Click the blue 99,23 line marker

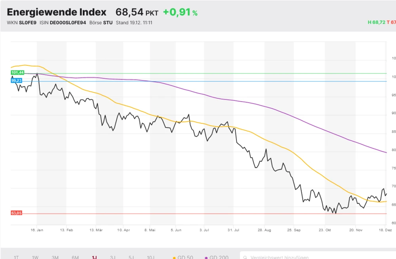[x=16, y=81]
